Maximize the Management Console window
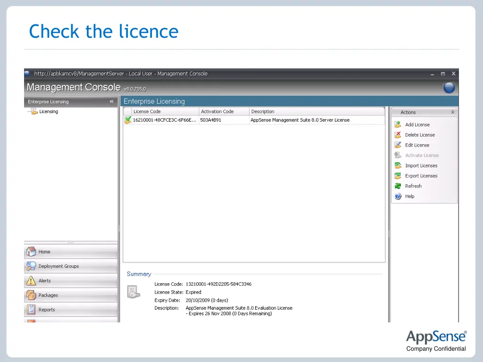 click(x=442, y=74)
